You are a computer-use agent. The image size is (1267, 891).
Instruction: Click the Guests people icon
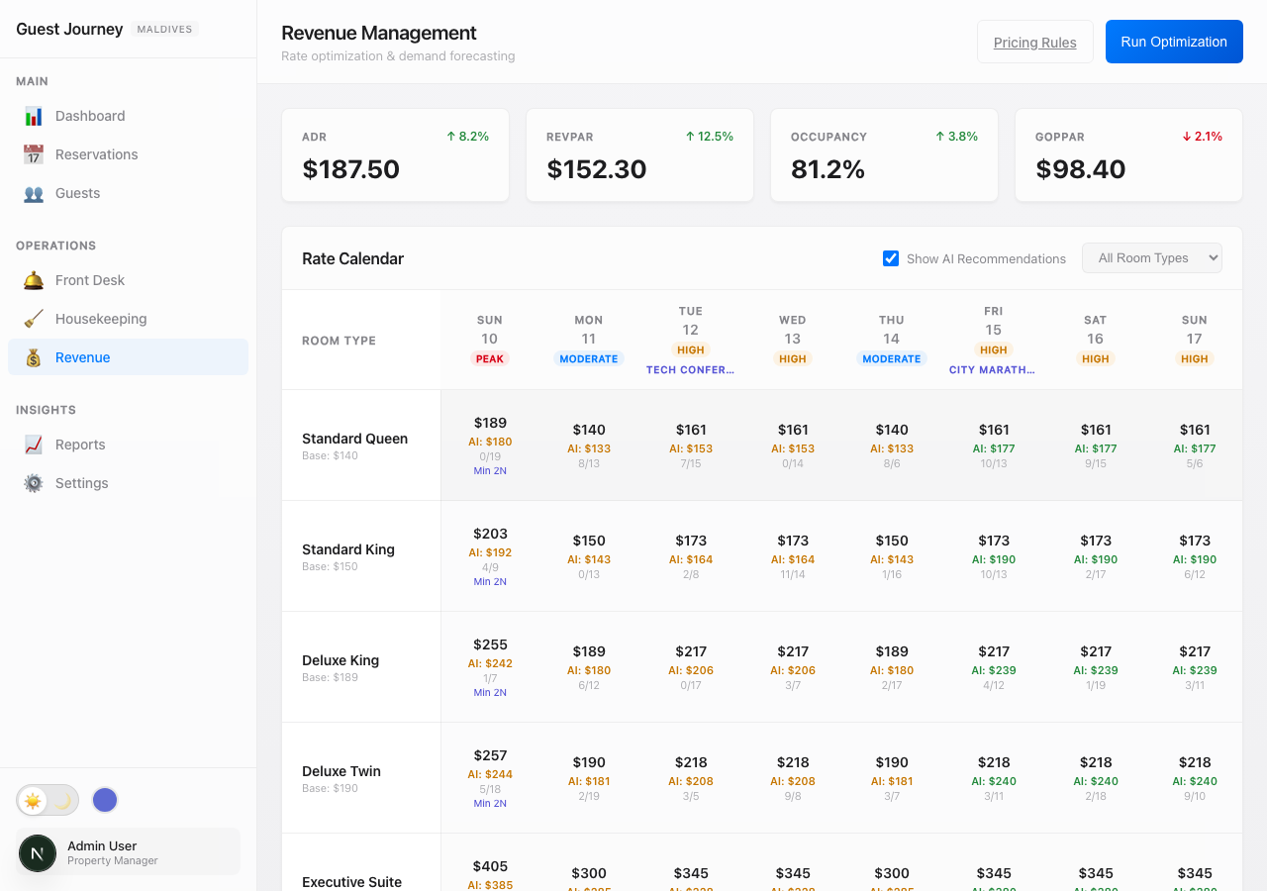click(x=34, y=193)
